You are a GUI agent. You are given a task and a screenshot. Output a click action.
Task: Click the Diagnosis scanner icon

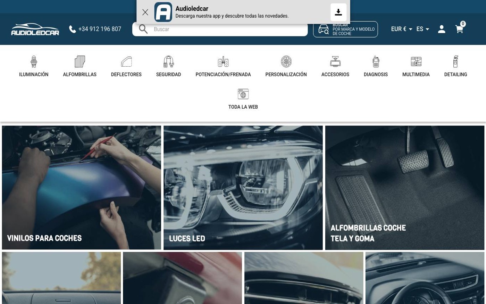pyautogui.click(x=376, y=61)
